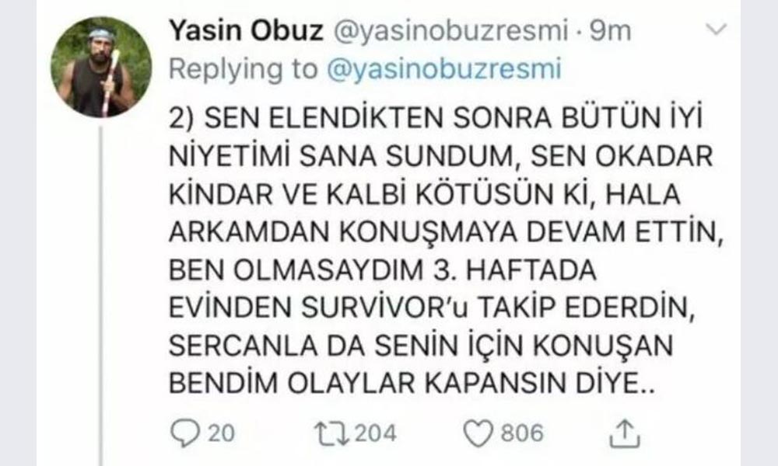Image resolution: width=778 pixels, height=466 pixels.
Task: Click the 20 replies count
Action: click(221, 433)
